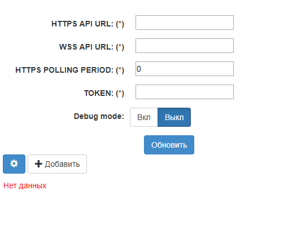Image resolution: width=297 pixels, height=239 pixels.
Task: Click the (*) marker beside POLLING PERIOD
Action: [120, 70]
